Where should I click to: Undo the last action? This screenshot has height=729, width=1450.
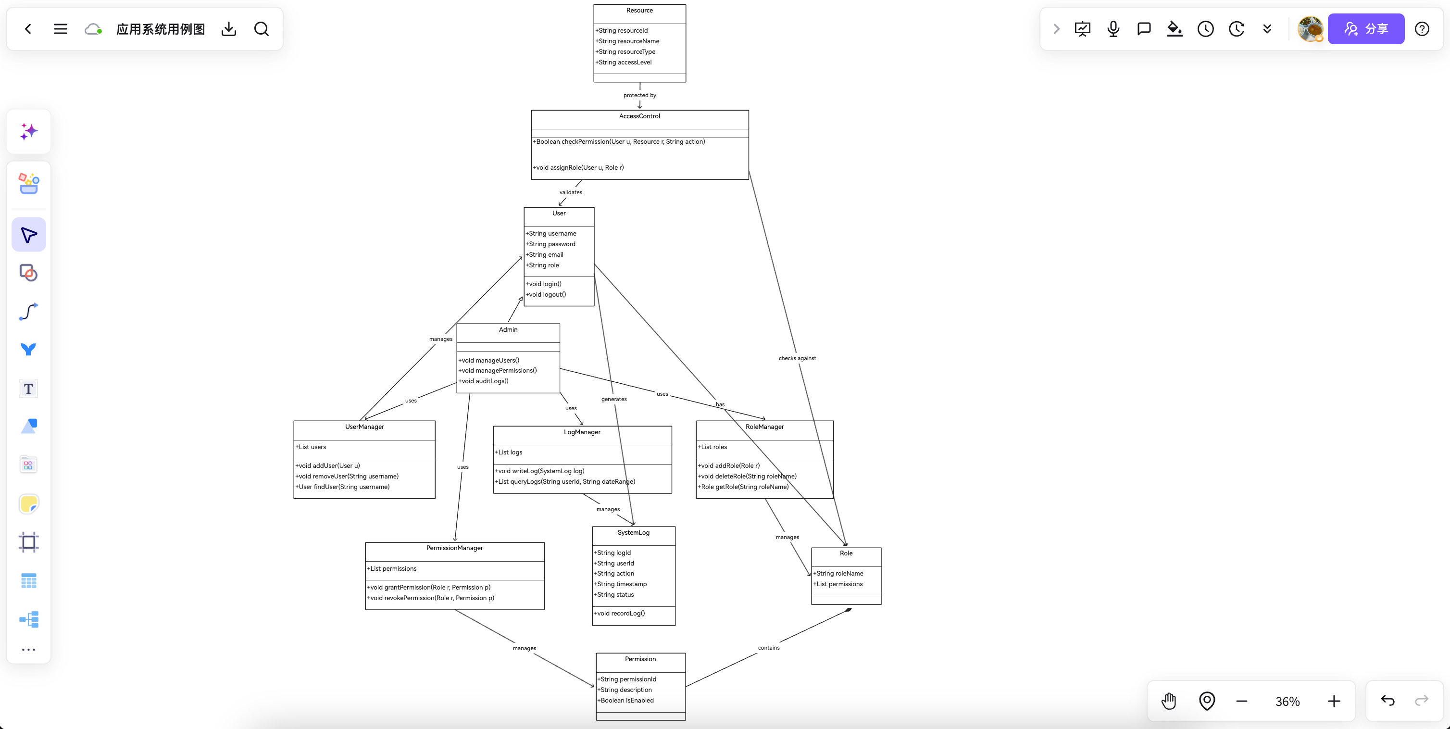tap(1387, 700)
